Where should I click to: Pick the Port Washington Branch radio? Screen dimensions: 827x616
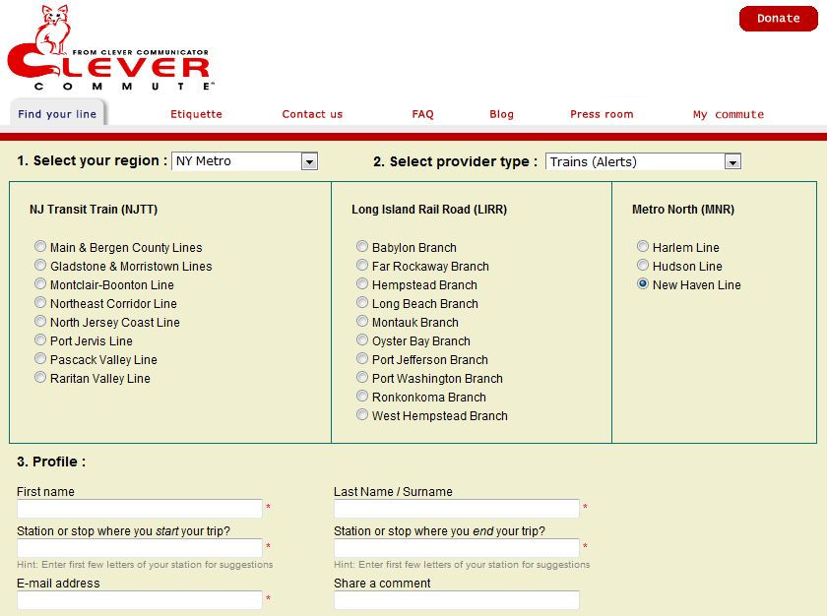tap(362, 377)
